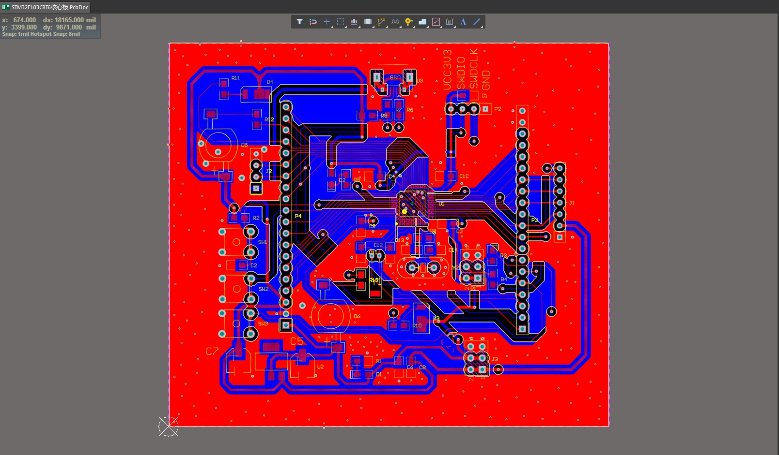Open the selection filter funnel tool
The image size is (779, 455).
[x=299, y=22]
